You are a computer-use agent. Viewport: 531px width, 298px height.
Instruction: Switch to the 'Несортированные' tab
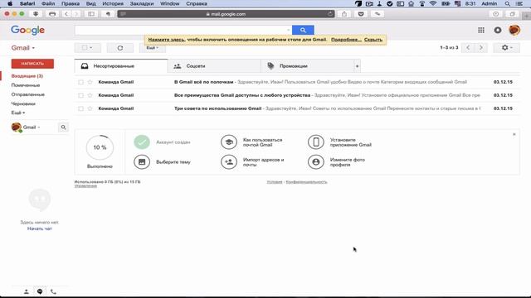click(121, 66)
